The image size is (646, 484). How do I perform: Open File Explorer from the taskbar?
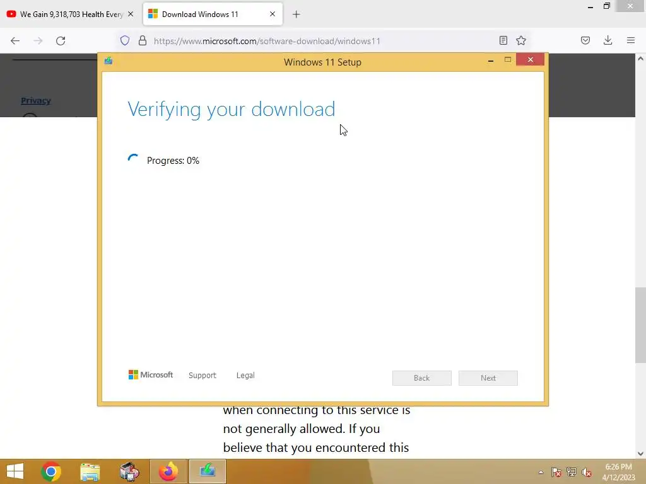90,471
